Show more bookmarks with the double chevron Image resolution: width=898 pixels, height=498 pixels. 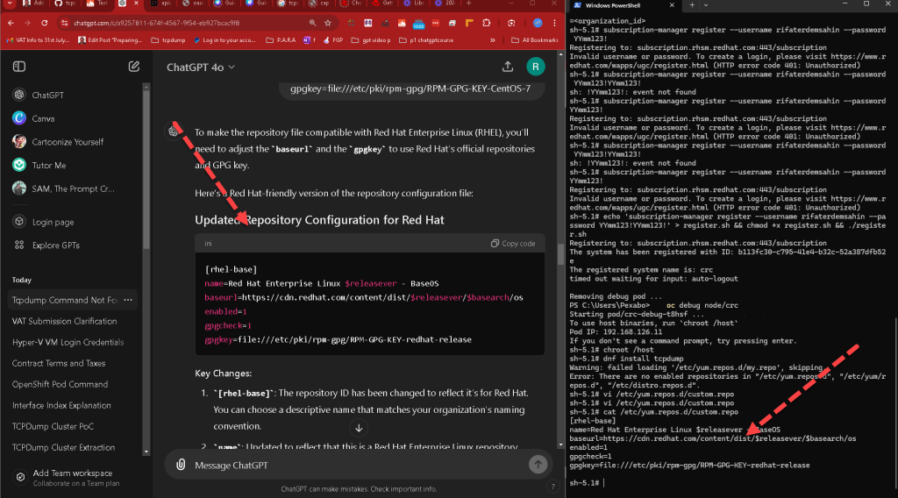[493, 40]
